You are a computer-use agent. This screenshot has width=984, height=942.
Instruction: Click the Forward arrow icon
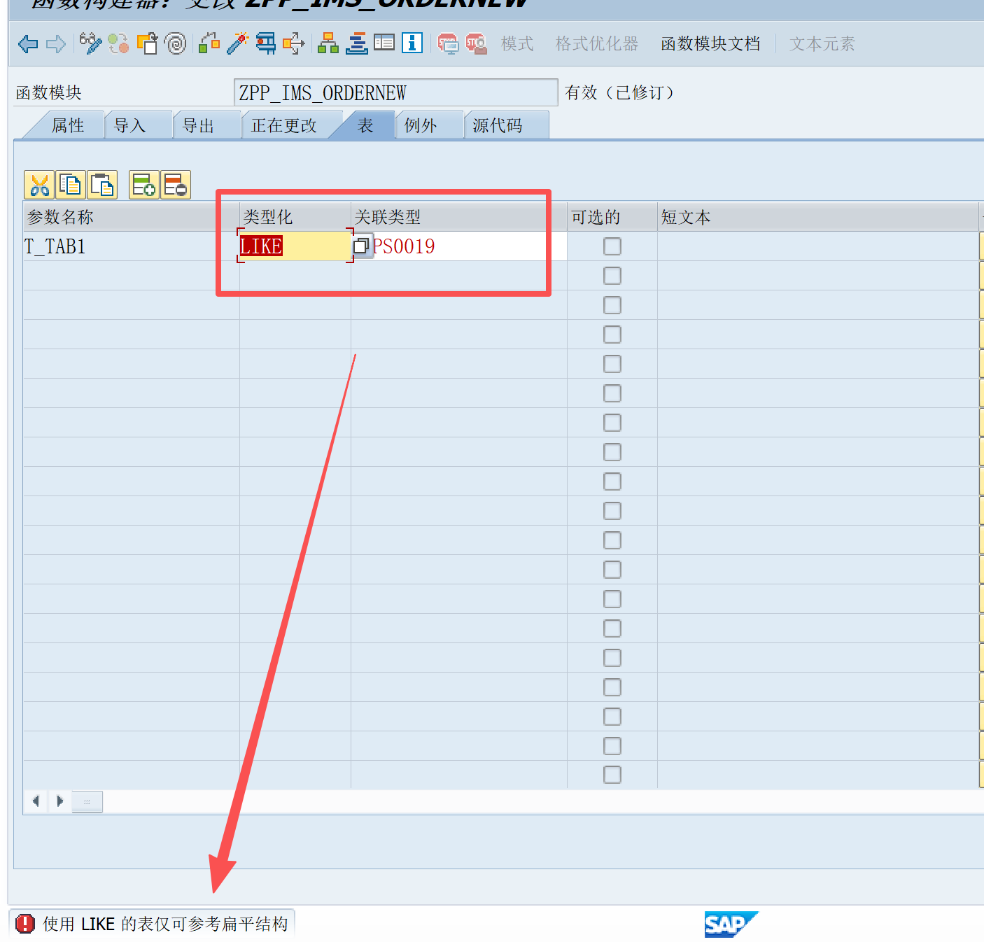tap(56, 44)
